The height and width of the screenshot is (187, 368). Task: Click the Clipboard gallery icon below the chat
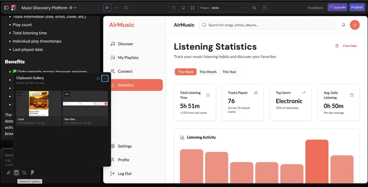coord(16,173)
